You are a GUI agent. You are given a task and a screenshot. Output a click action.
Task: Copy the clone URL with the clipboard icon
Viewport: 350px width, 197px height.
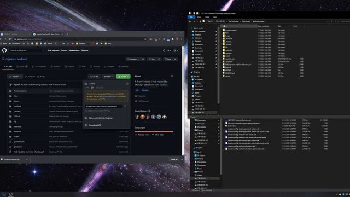point(125,106)
